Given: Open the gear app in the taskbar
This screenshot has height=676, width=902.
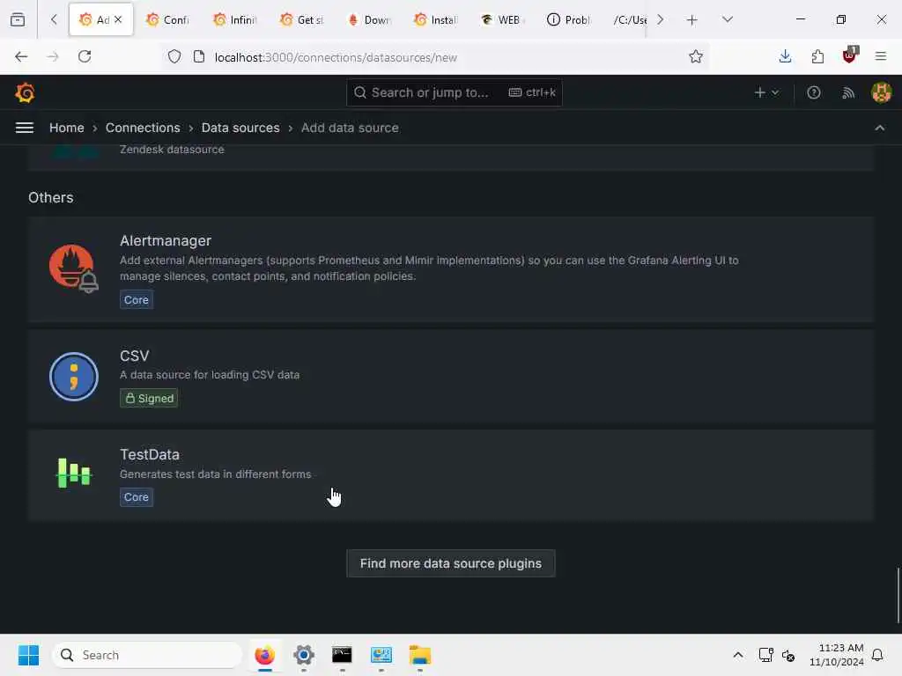Looking at the screenshot, I should tap(304, 655).
